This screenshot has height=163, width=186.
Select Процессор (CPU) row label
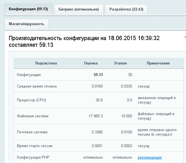[31, 100]
